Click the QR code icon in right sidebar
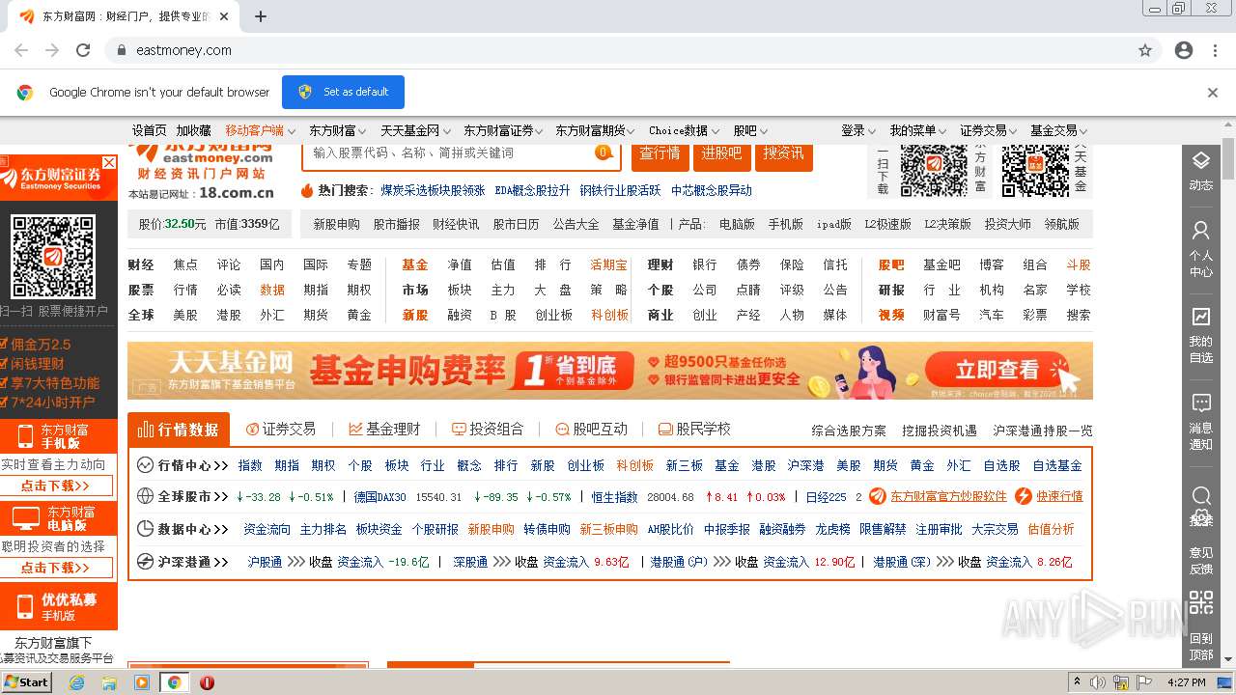 pos(1200,602)
